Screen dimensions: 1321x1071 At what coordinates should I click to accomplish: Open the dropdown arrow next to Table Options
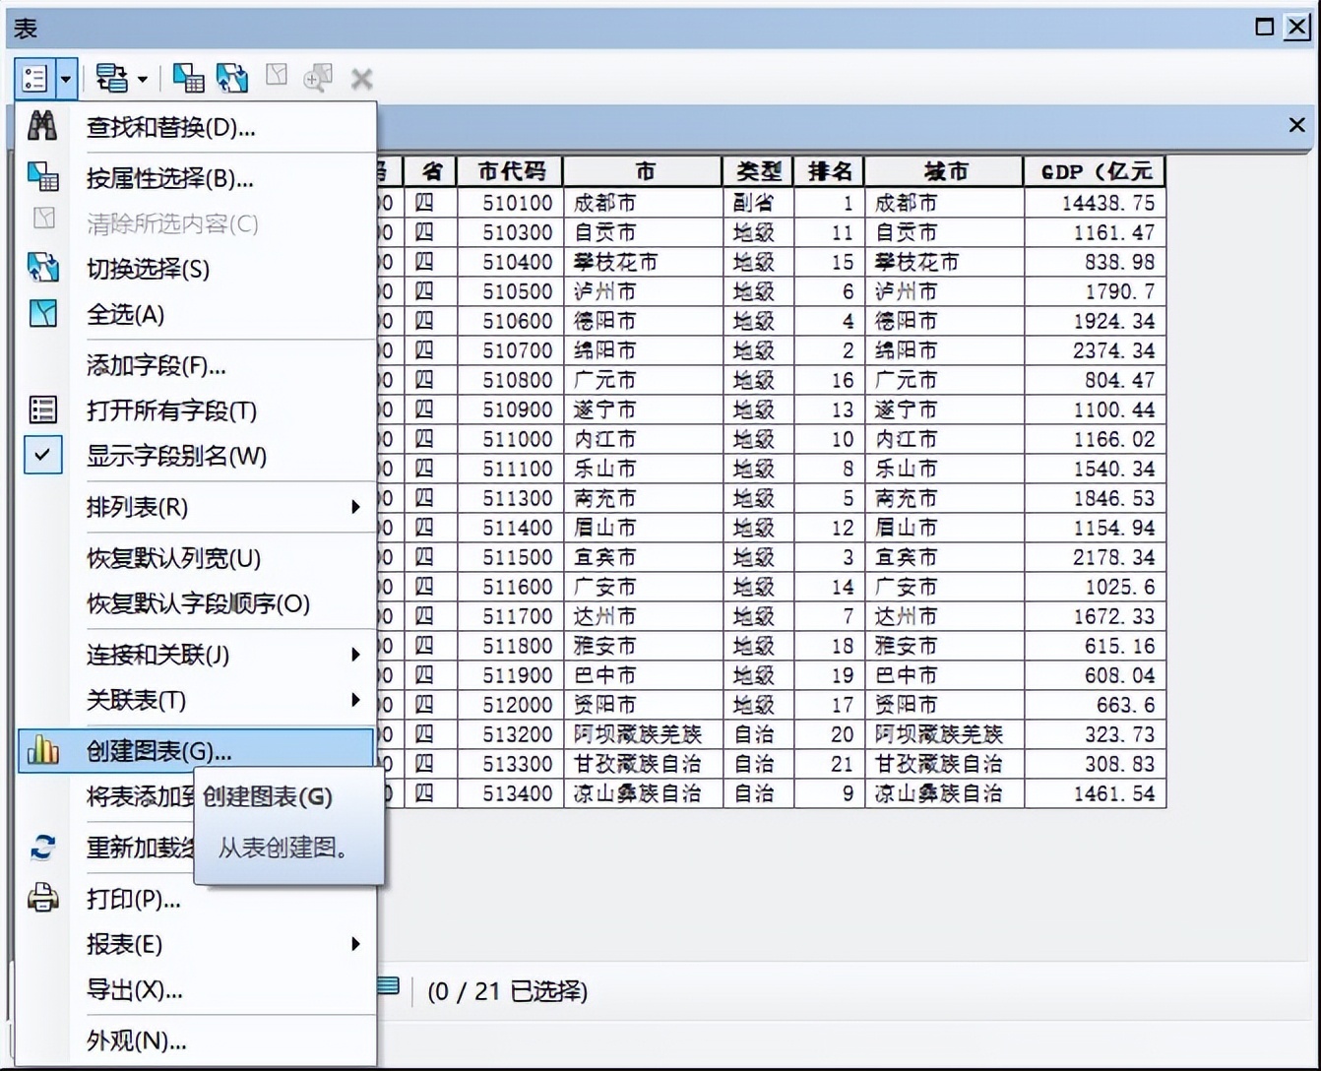(x=65, y=78)
